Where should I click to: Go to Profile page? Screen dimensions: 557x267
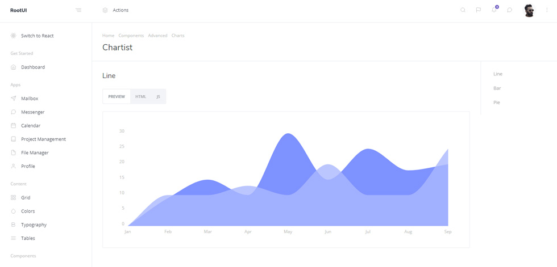(x=28, y=166)
